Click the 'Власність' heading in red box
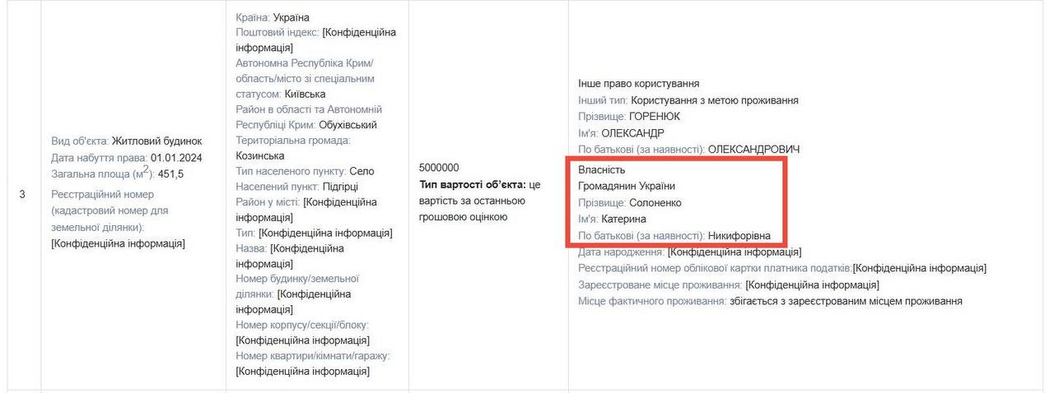Viewport: 1054px width, 393px height. pyautogui.click(x=602, y=169)
